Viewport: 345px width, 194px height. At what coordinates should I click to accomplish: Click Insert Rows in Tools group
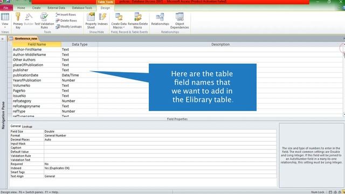tap(66, 15)
